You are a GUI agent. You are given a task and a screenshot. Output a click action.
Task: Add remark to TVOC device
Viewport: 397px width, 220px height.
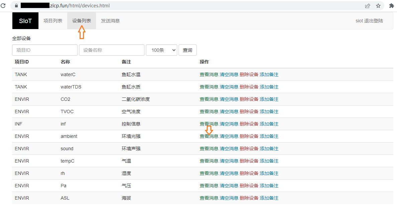pyautogui.click(x=269, y=112)
